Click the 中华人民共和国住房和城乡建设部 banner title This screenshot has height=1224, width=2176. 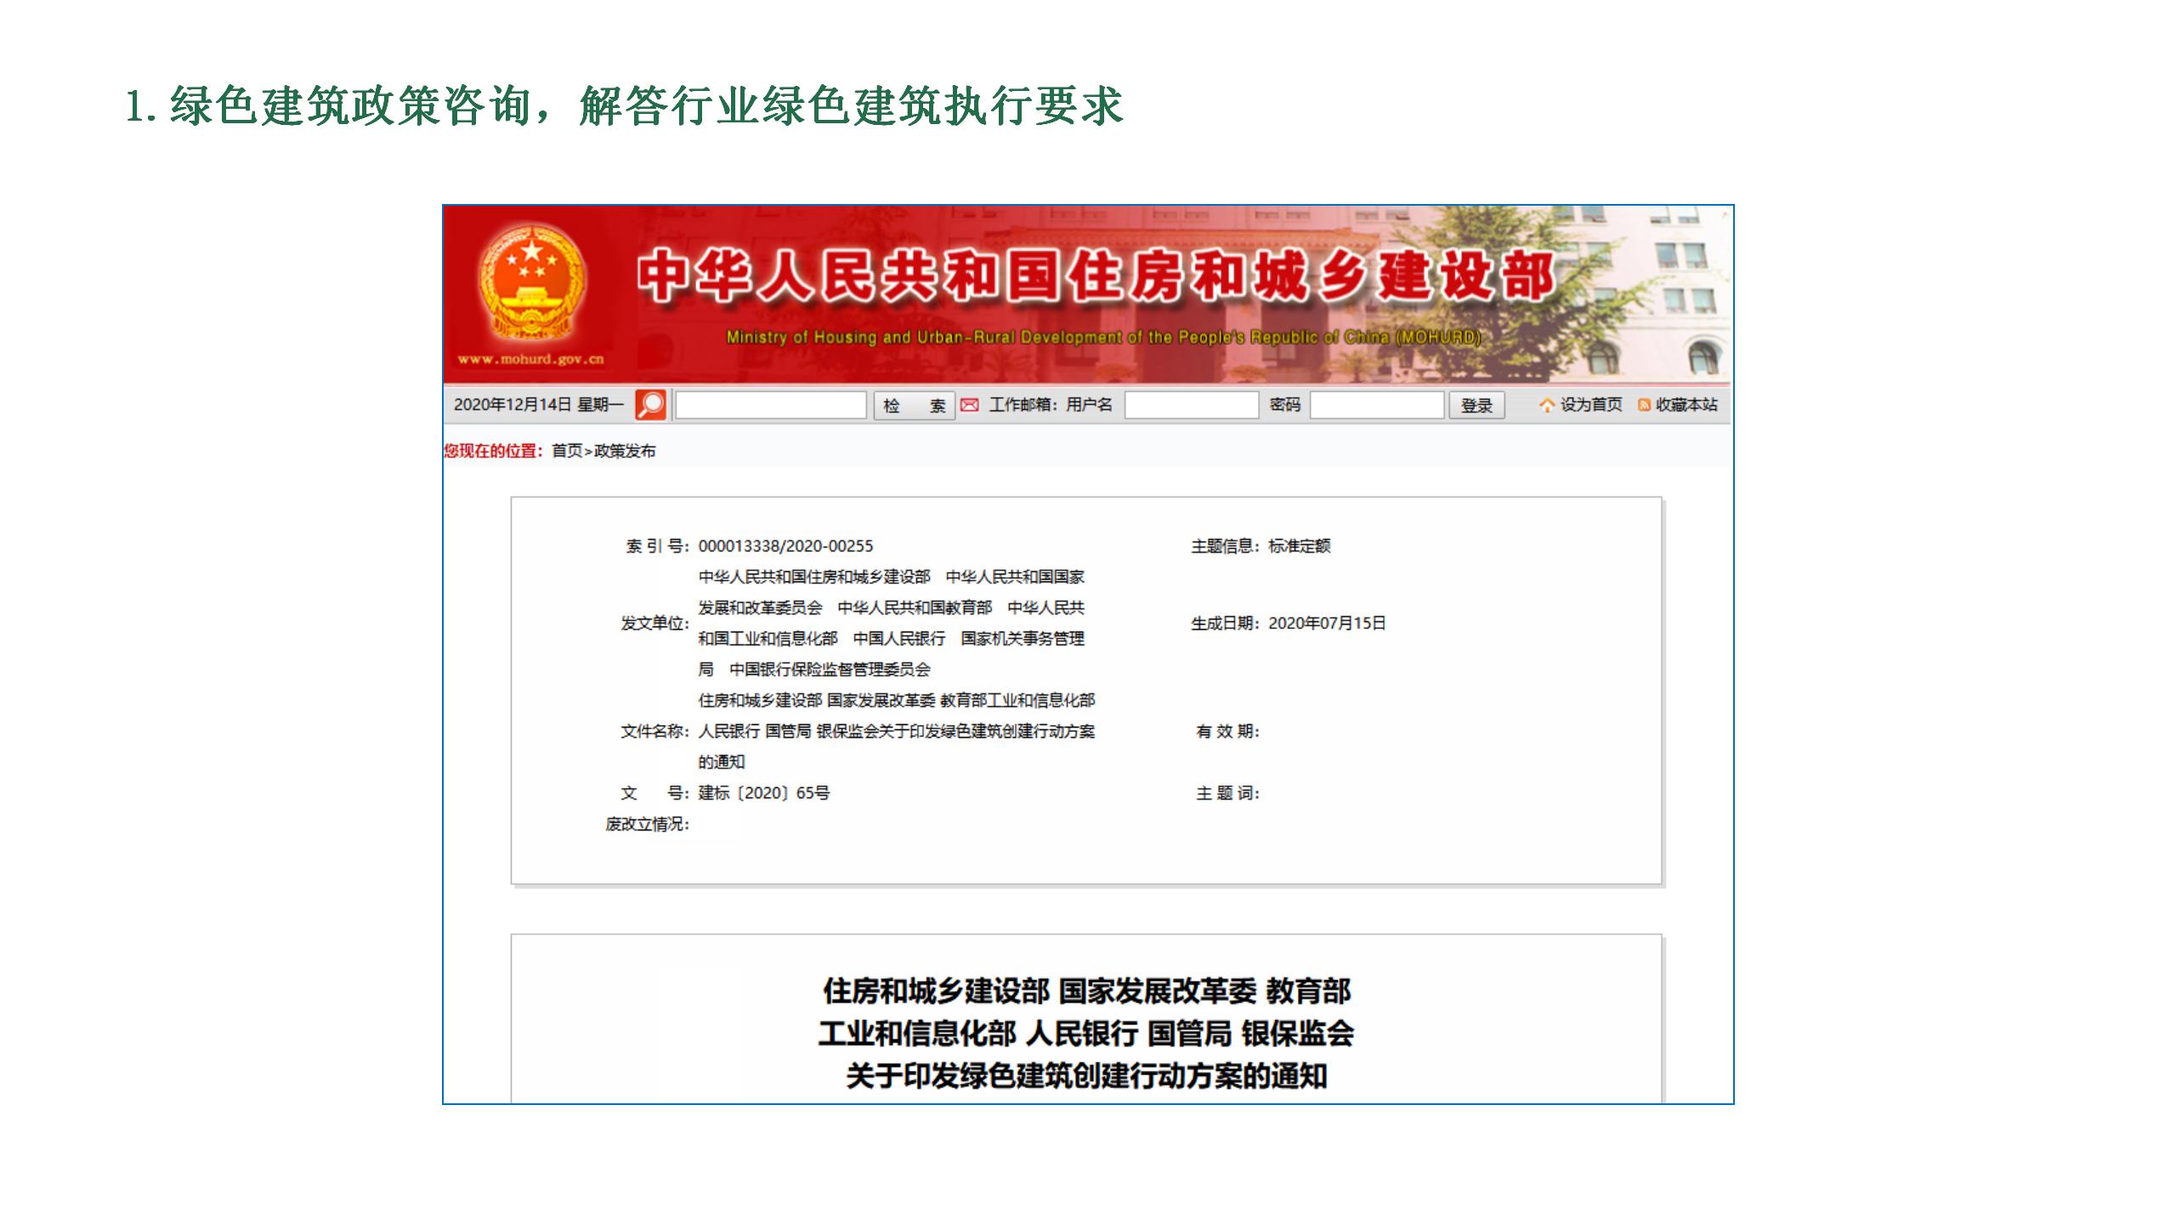point(1096,276)
